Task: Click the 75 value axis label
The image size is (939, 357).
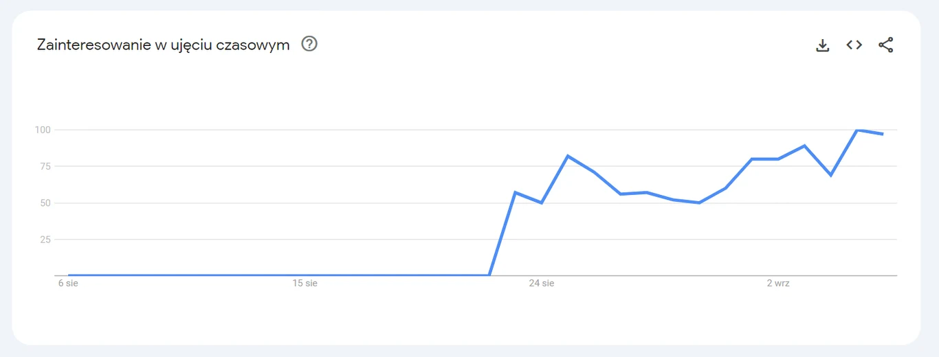Action: (x=47, y=166)
